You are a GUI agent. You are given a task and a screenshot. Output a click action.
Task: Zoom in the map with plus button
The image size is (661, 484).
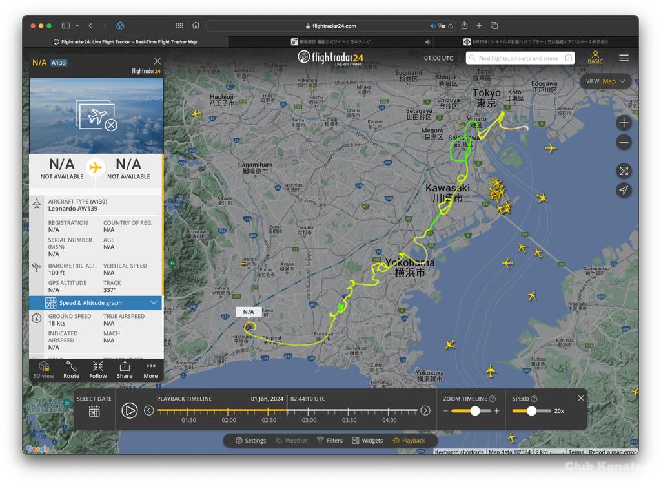coord(624,123)
